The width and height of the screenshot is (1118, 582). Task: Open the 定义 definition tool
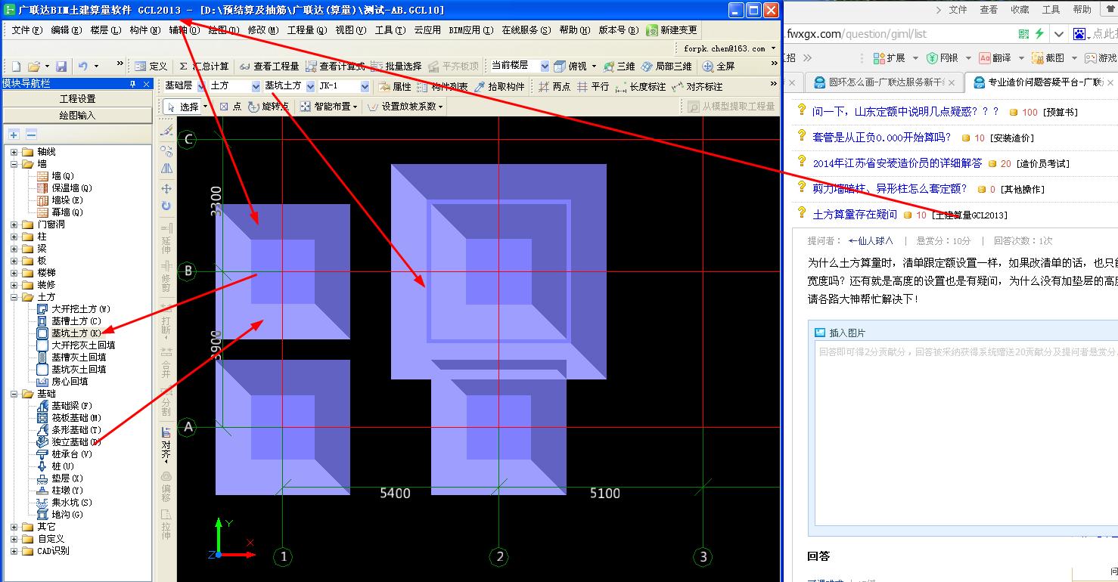pos(151,67)
